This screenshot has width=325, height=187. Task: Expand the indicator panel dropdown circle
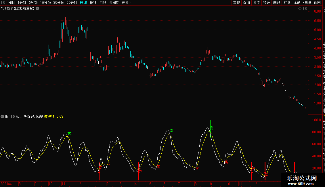click(x=2, y=117)
